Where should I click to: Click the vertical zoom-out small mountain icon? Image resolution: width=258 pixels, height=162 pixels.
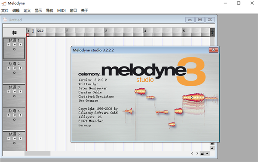click(212, 148)
